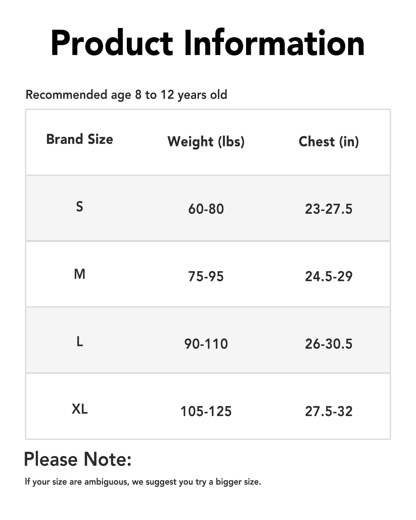Image resolution: width=416 pixels, height=520 pixels.
Task: Click the Weight (lbs) column header
Action: [x=206, y=142]
